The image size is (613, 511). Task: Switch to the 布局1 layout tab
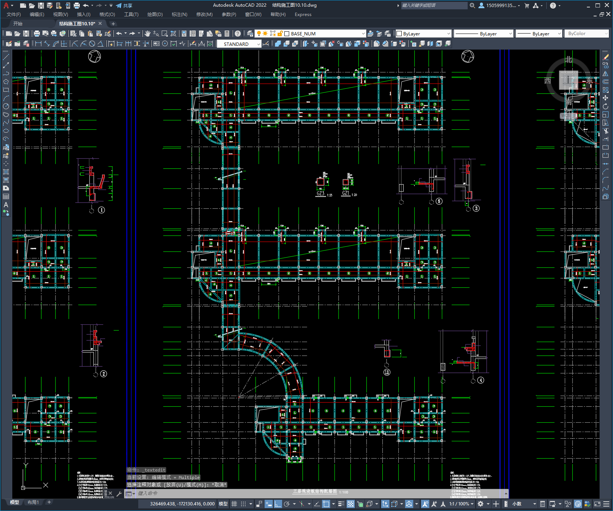[x=33, y=502]
